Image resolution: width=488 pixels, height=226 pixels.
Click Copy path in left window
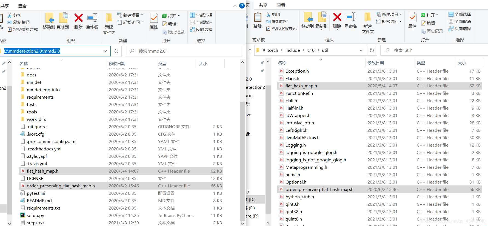tap(18, 22)
